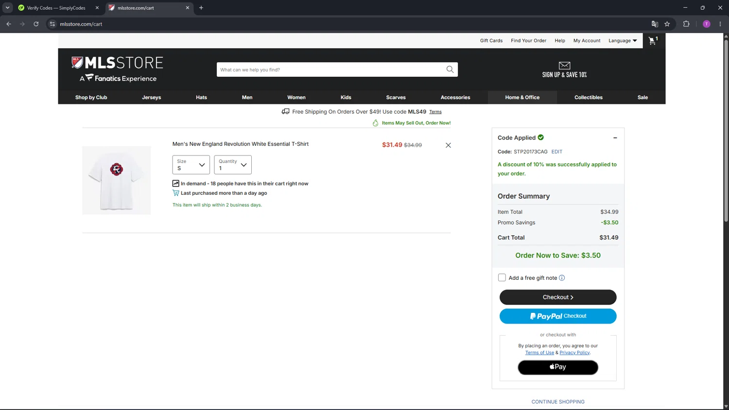
Task: Open the Terms link for free shipping
Action: [x=435, y=112]
